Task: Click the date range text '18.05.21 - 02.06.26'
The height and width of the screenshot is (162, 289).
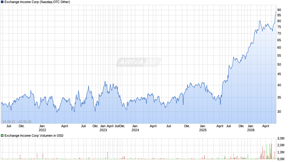Action: coord(17,122)
